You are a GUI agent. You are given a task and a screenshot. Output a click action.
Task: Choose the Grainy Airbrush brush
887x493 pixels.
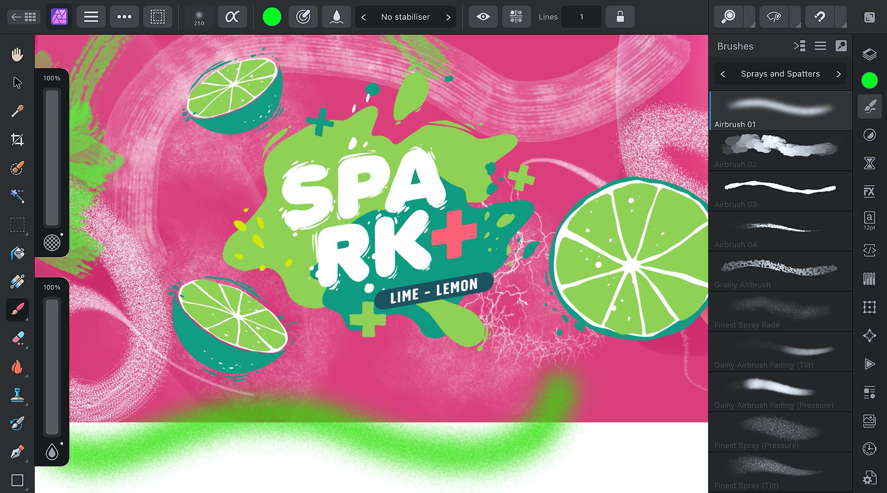[780, 271]
